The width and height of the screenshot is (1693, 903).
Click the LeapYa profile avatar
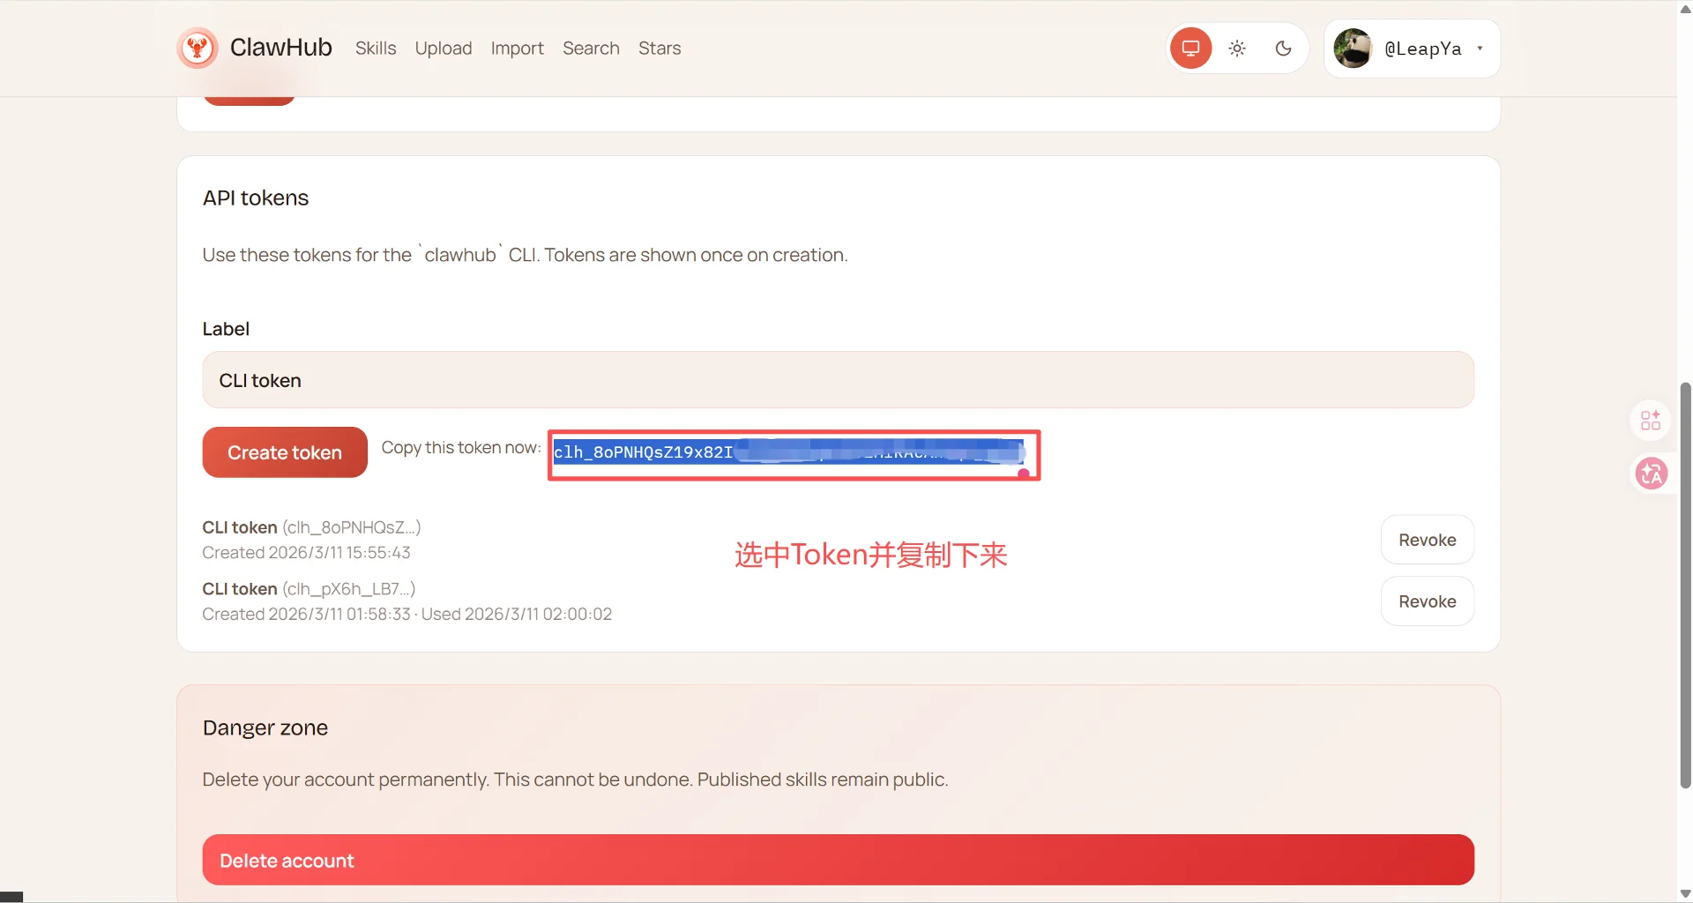click(x=1353, y=49)
